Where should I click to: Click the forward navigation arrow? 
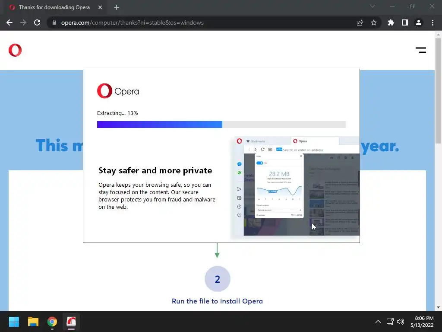click(23, 22)
